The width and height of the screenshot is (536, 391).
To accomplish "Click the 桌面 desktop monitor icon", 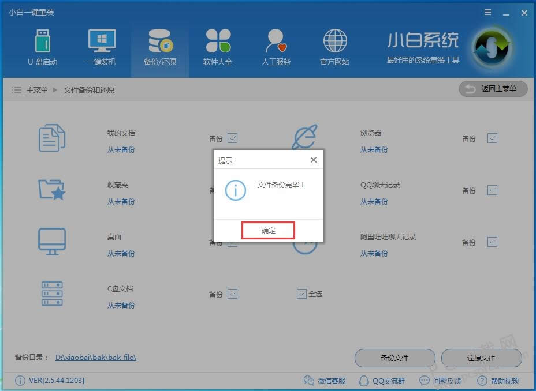I will pyautogui.click(x=51, y=242).
